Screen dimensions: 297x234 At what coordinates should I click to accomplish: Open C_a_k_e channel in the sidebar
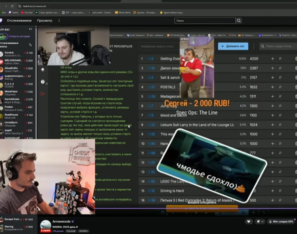click(x=17, y=85)
